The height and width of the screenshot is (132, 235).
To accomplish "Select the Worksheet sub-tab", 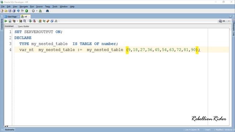I will coord(9,26).
